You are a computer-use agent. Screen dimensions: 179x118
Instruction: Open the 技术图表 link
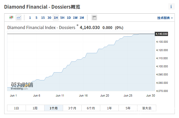[x=165, y=18]
